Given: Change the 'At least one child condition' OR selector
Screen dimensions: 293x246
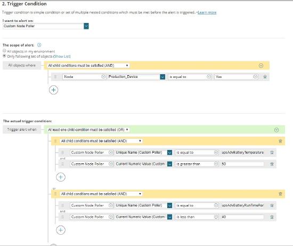Looking at the screenshot, I should click(x=88, y=130).
